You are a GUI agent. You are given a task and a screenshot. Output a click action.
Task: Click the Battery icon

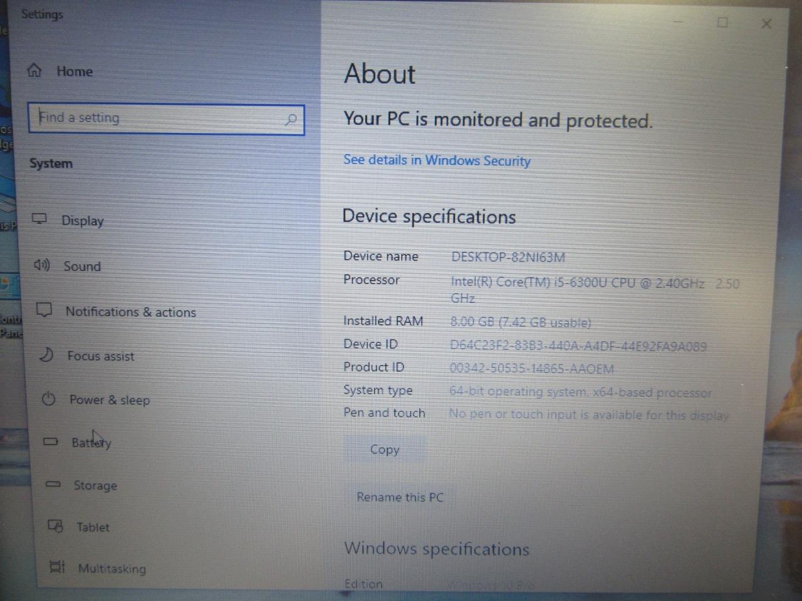(x=51, y=441)
